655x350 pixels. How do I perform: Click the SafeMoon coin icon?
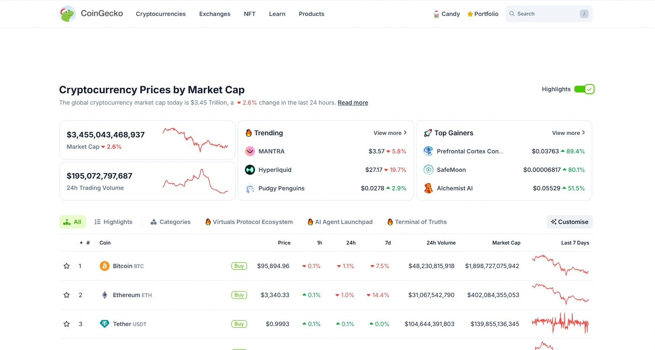428,170
